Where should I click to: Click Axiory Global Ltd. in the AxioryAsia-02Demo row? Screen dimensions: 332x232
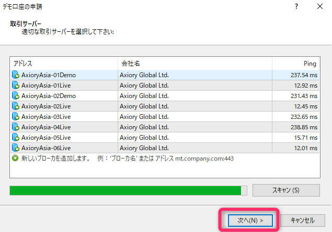[x=144, y=96]
